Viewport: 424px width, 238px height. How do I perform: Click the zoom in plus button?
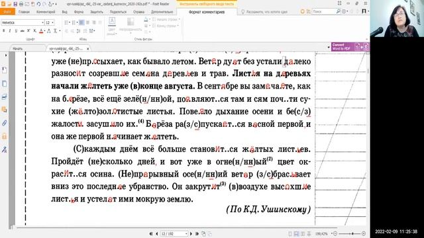tap(364, 233)
